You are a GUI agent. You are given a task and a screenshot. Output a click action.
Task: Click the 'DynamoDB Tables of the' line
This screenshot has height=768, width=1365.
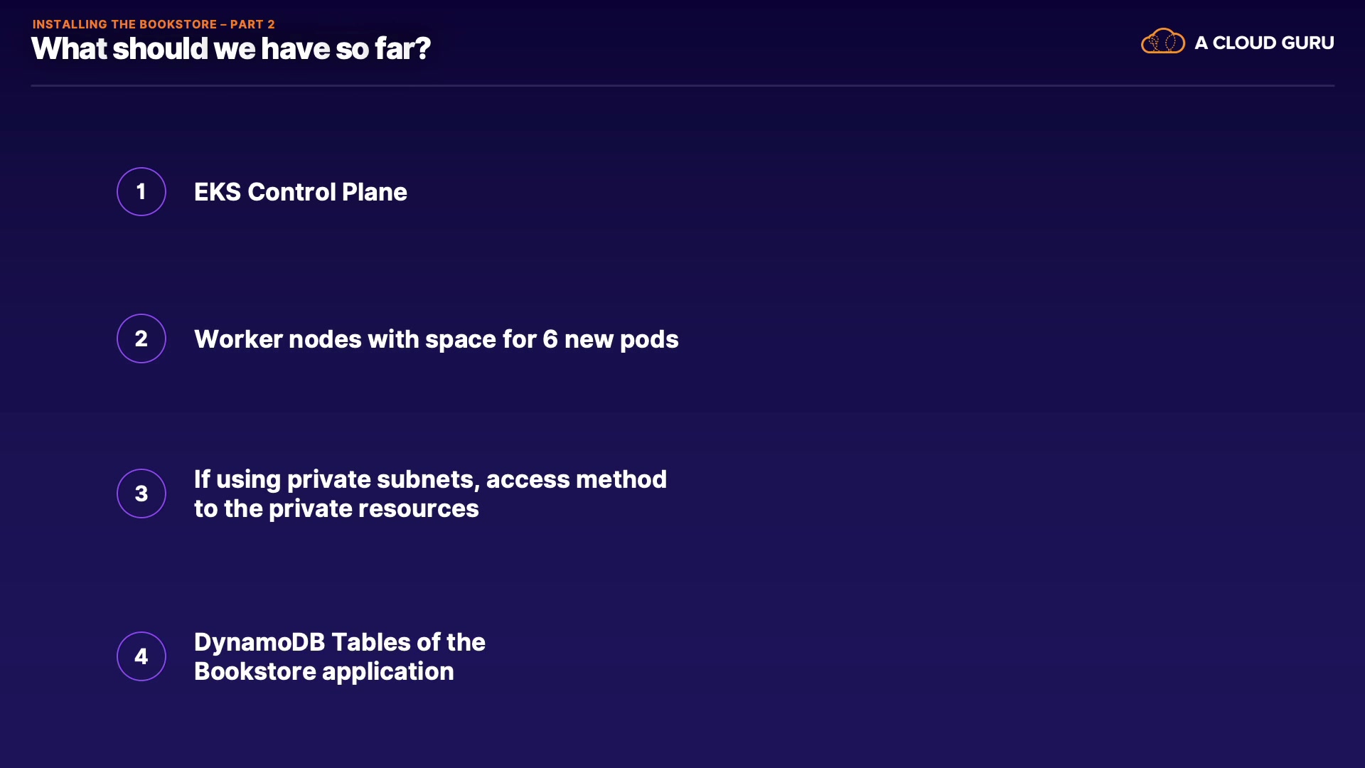[339, 642]
